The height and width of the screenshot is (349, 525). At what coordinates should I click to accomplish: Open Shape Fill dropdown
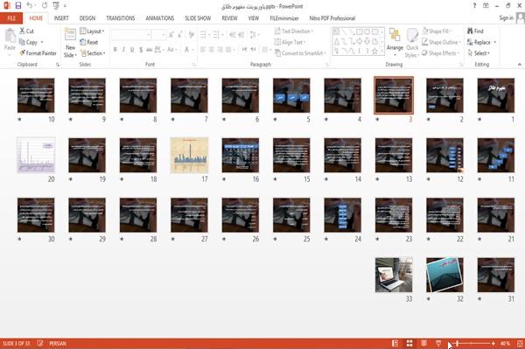436,31
